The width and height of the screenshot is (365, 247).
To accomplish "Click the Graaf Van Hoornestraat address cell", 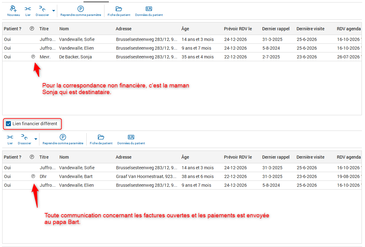I will click(x=146, y=176).
